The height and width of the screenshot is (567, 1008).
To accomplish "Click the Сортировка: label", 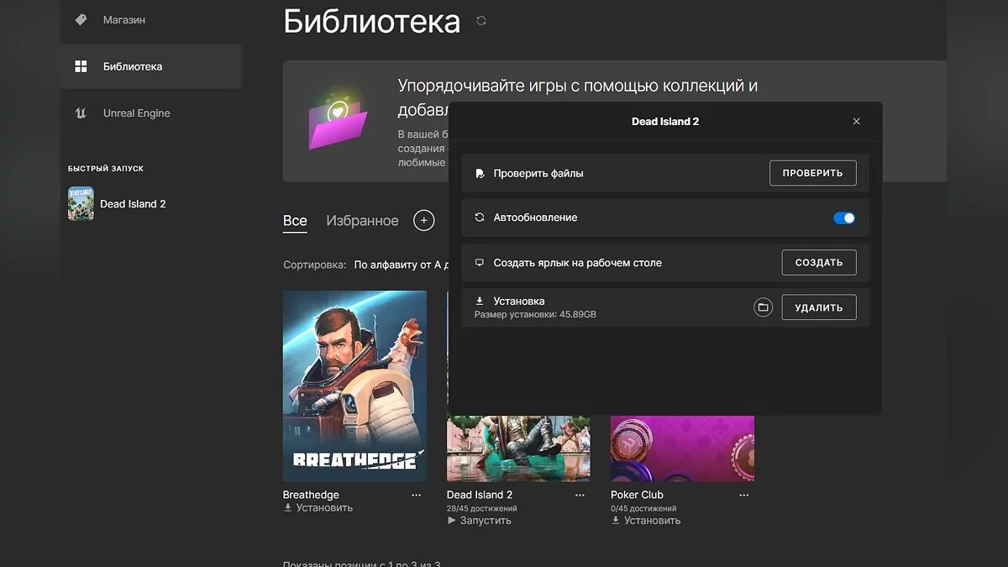I will point(314,265).
